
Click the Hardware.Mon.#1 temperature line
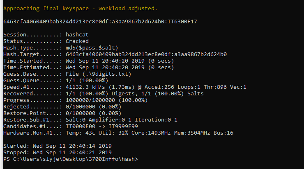click(123, 133)
